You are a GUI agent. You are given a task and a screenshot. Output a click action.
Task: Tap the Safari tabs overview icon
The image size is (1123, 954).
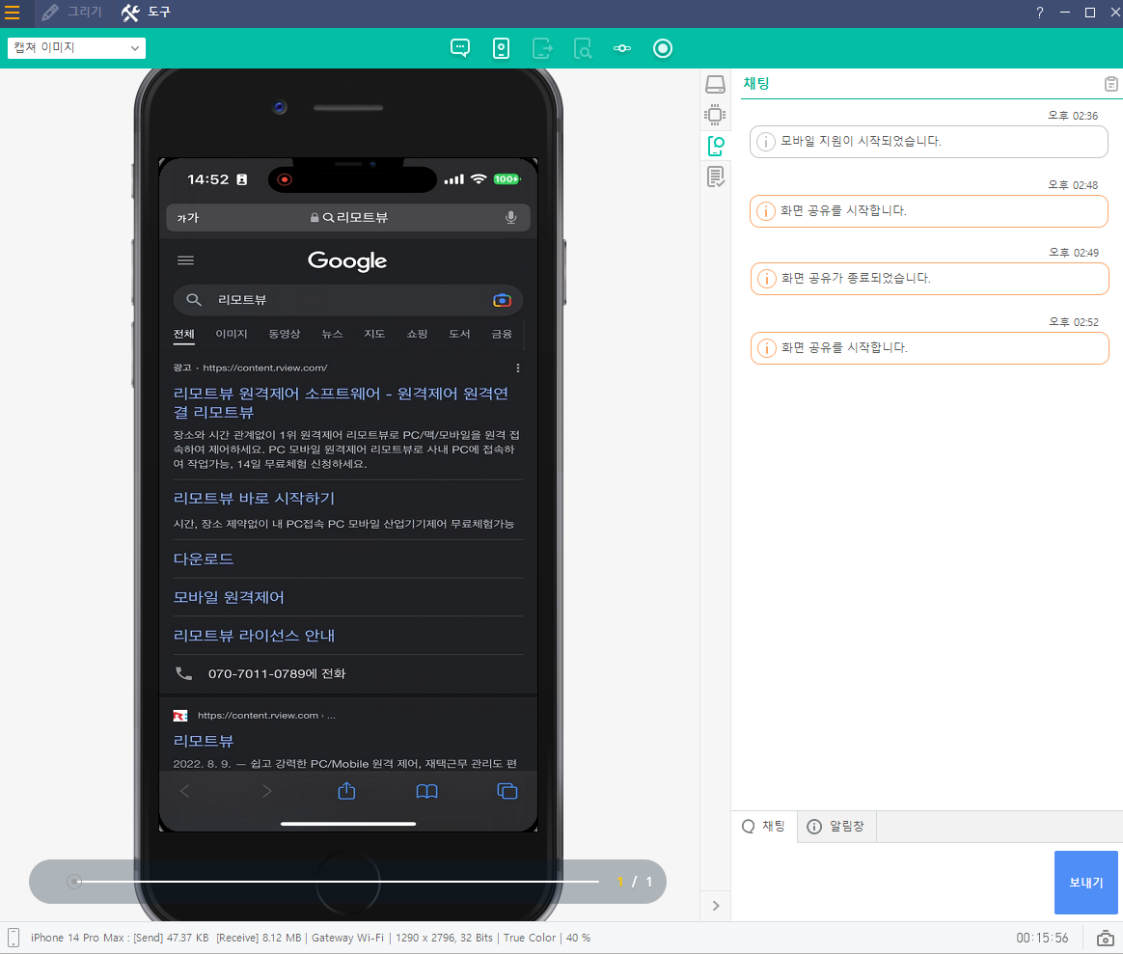(x=507, y=791)
